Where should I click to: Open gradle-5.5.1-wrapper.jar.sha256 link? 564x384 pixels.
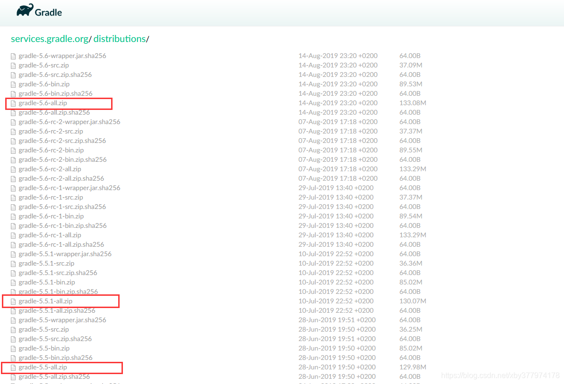tap(65, 254)
